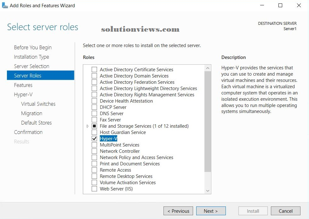309x219 pixels.
Task: Minimize the wizard window
Action: (262, 5)
